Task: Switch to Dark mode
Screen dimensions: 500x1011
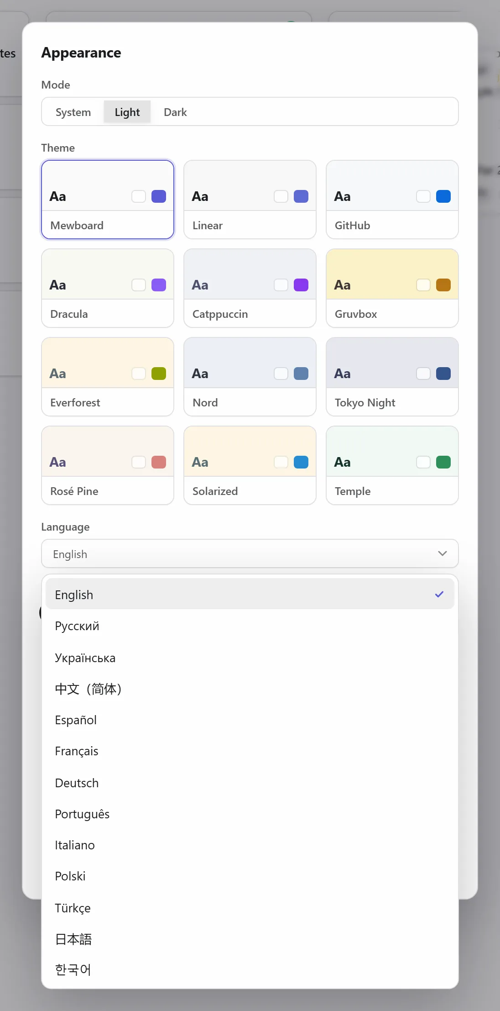Action: pyautogui.click(x=175, y=112)
